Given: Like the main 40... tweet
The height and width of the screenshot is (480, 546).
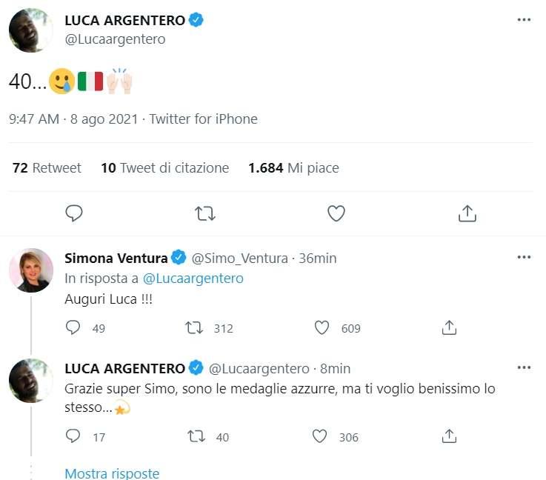Looking at the screenshot, I should tap(336, 213).
